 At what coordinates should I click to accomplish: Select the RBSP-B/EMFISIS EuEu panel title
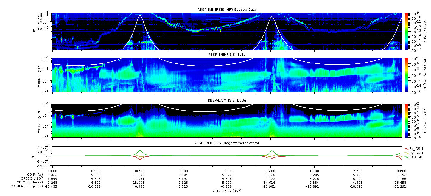pyautogui.click(x=227, y=55)
